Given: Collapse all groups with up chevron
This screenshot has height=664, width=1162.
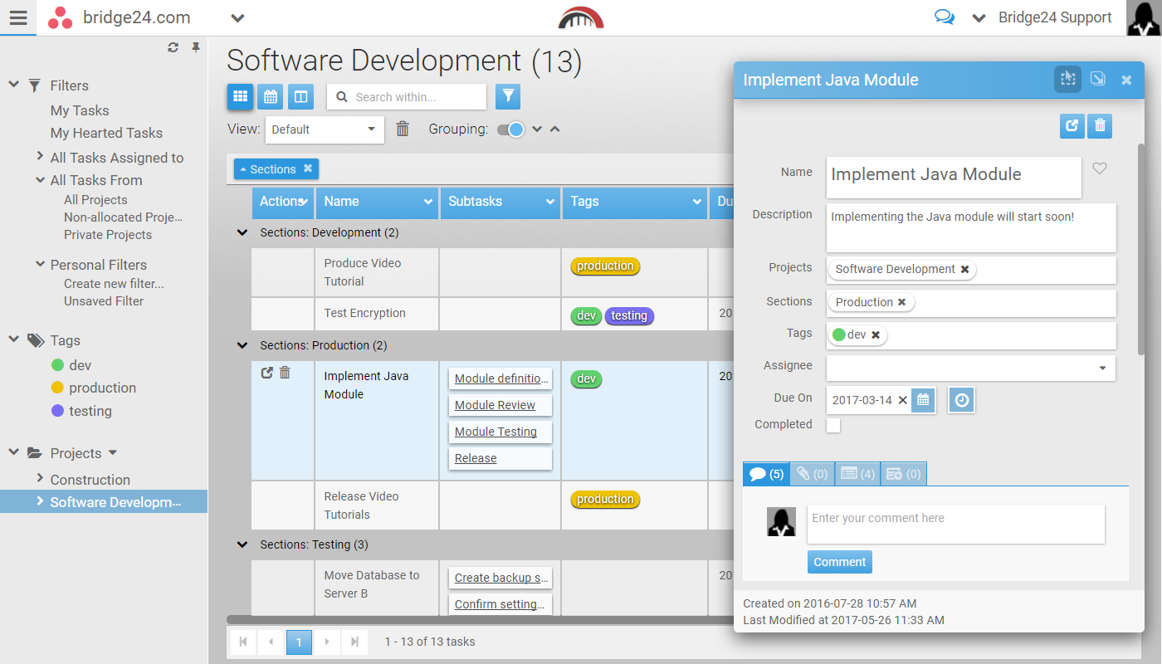Looking at the screenshot, I should pyautogui.click(x=555, y=129).
